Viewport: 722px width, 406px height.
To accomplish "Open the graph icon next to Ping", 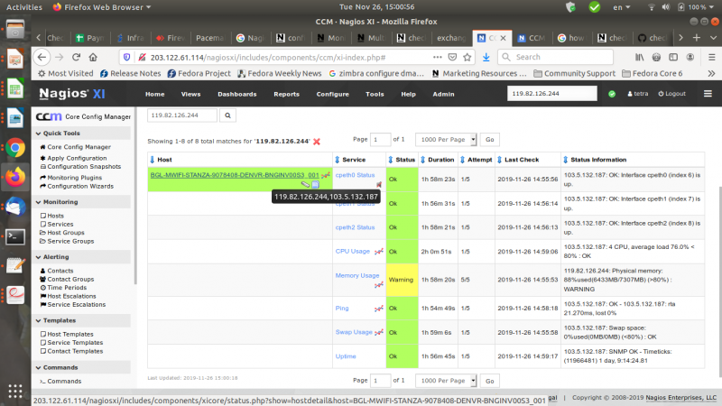I will [378, 309].
